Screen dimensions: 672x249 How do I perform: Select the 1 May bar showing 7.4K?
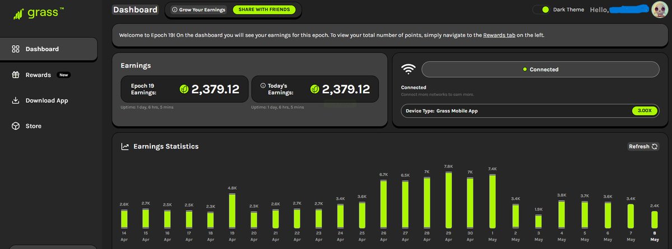493,201
